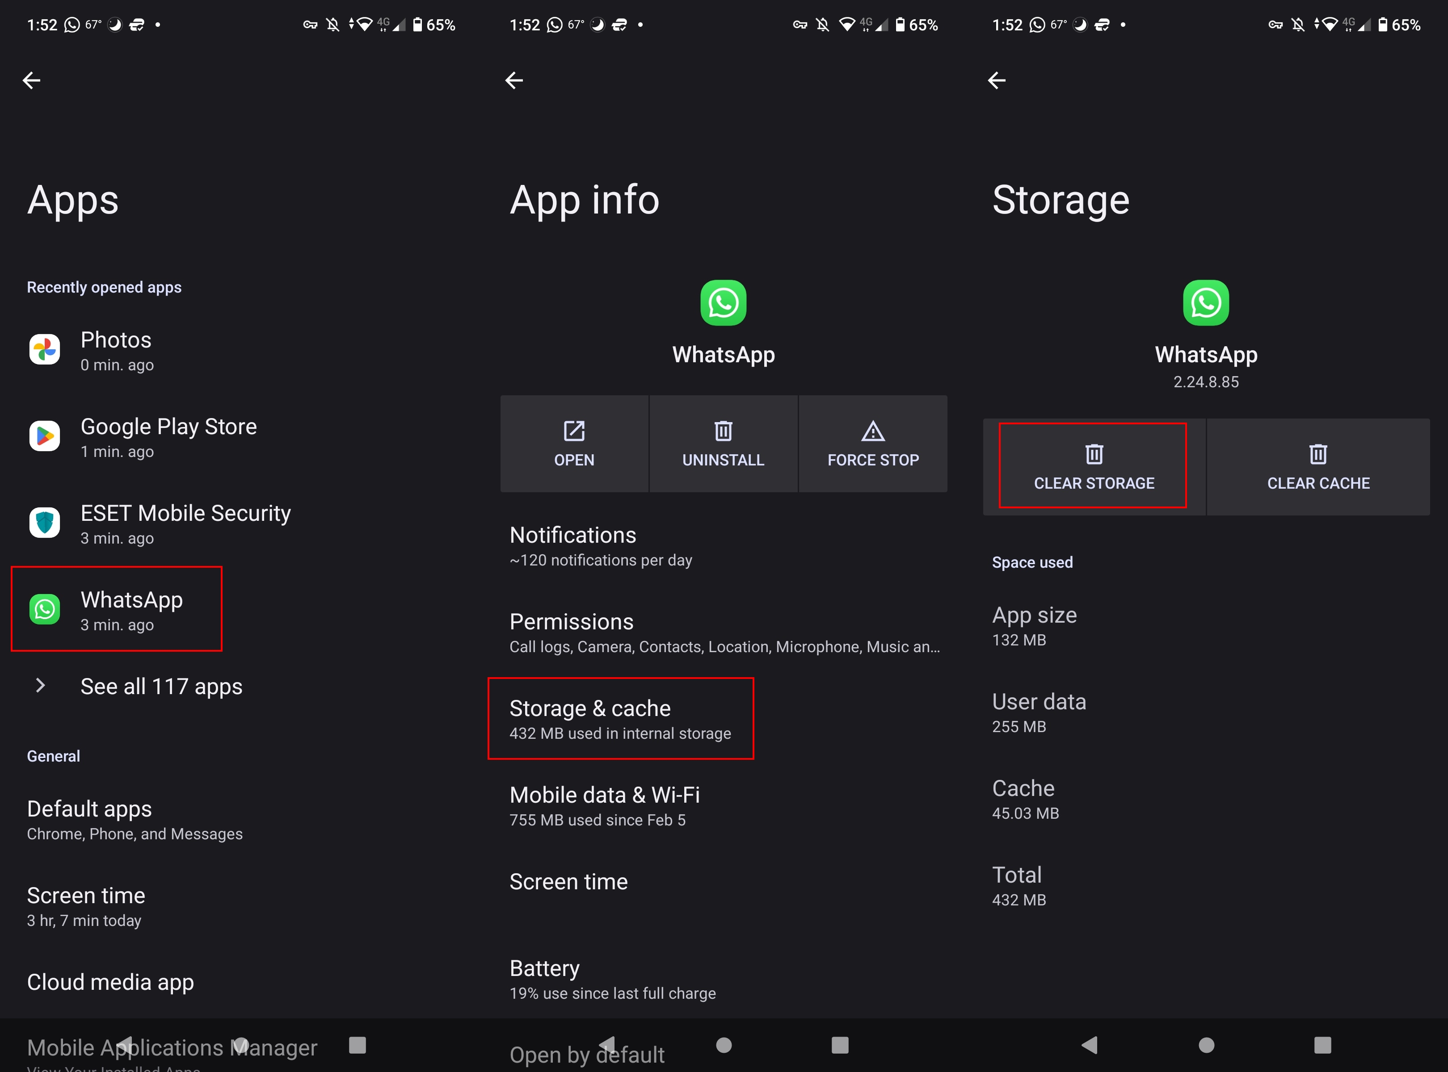Expand See all 117 apps
Screen dimensions: 1448x1072
pyautogui.click(x=161, y=685)
